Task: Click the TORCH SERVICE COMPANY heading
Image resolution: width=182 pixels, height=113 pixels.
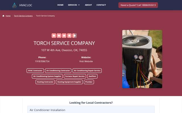Action: tap(64, 43)
